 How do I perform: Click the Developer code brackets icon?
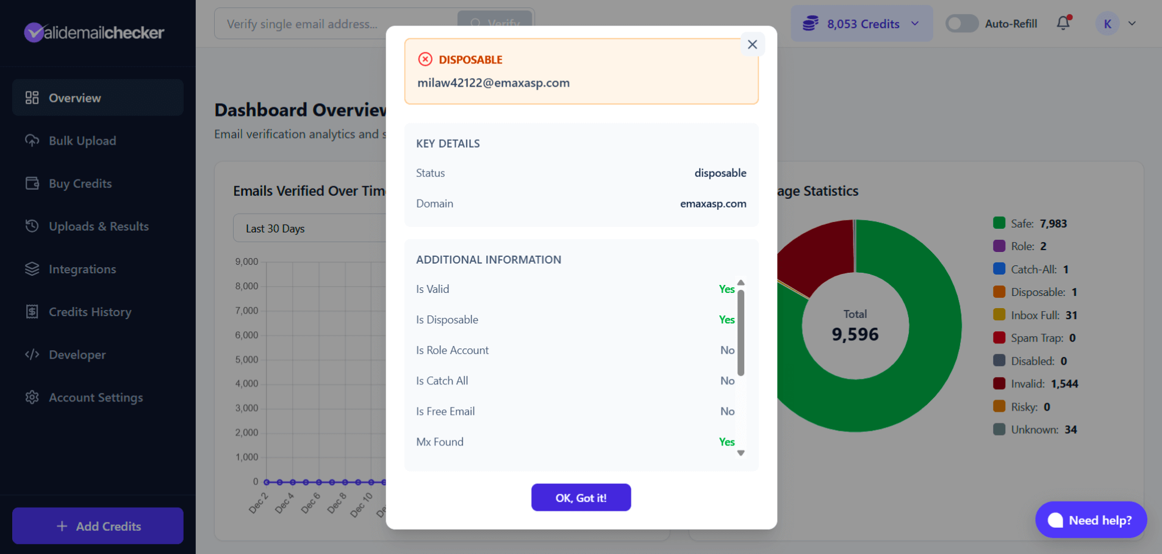(x=32, y=354)
